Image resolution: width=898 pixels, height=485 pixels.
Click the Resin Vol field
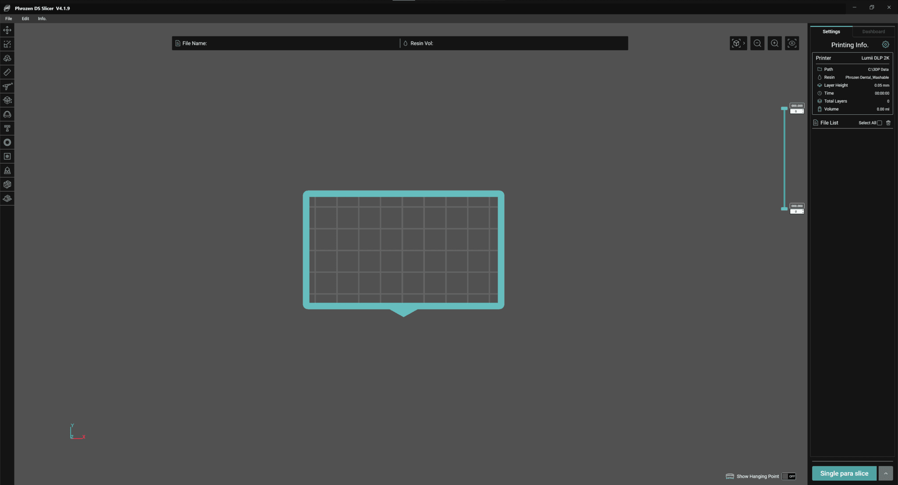pyautogui.click(x=514, y=43)
